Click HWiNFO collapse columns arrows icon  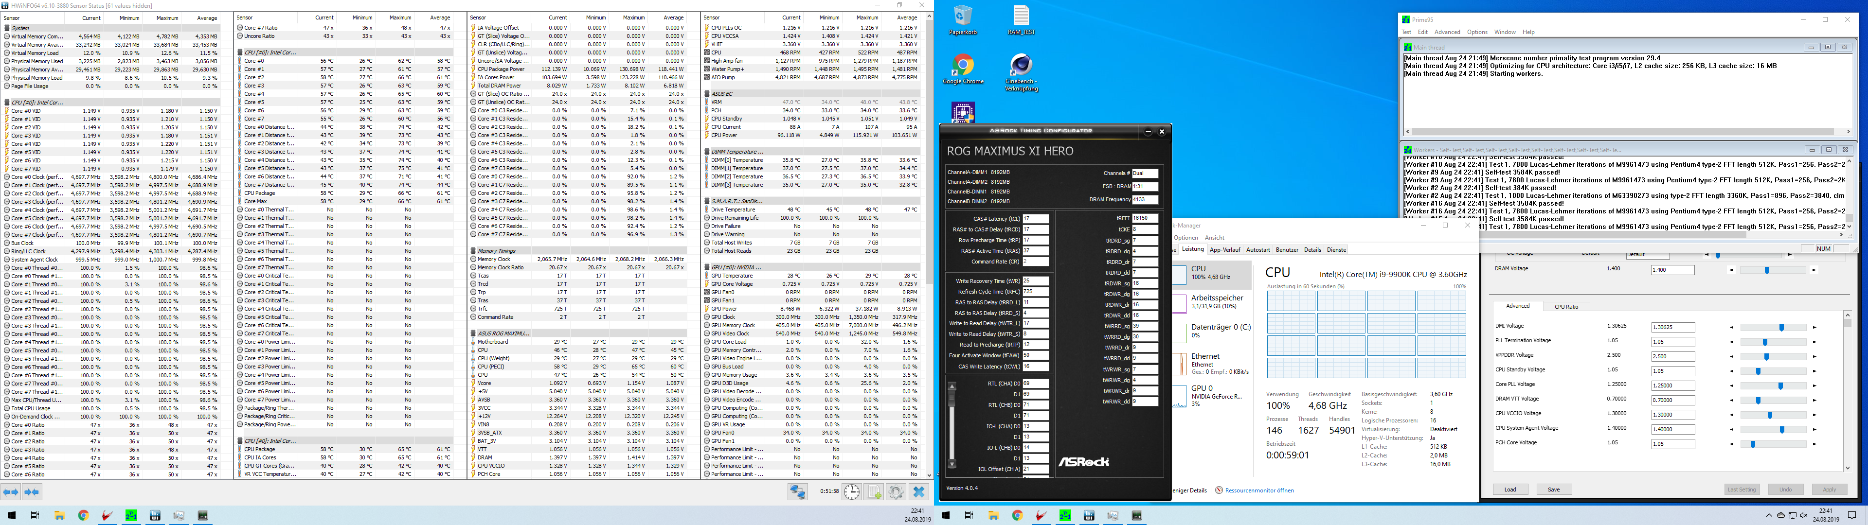tap(32, 491)
